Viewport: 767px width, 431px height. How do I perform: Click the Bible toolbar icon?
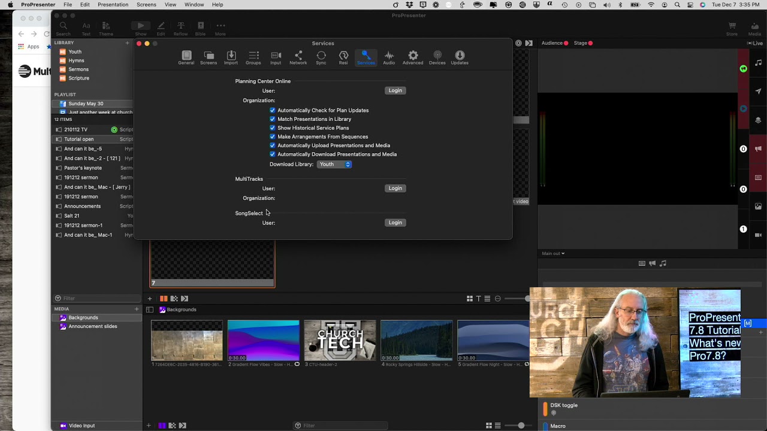pyautogui.click(x=200, y=29)
